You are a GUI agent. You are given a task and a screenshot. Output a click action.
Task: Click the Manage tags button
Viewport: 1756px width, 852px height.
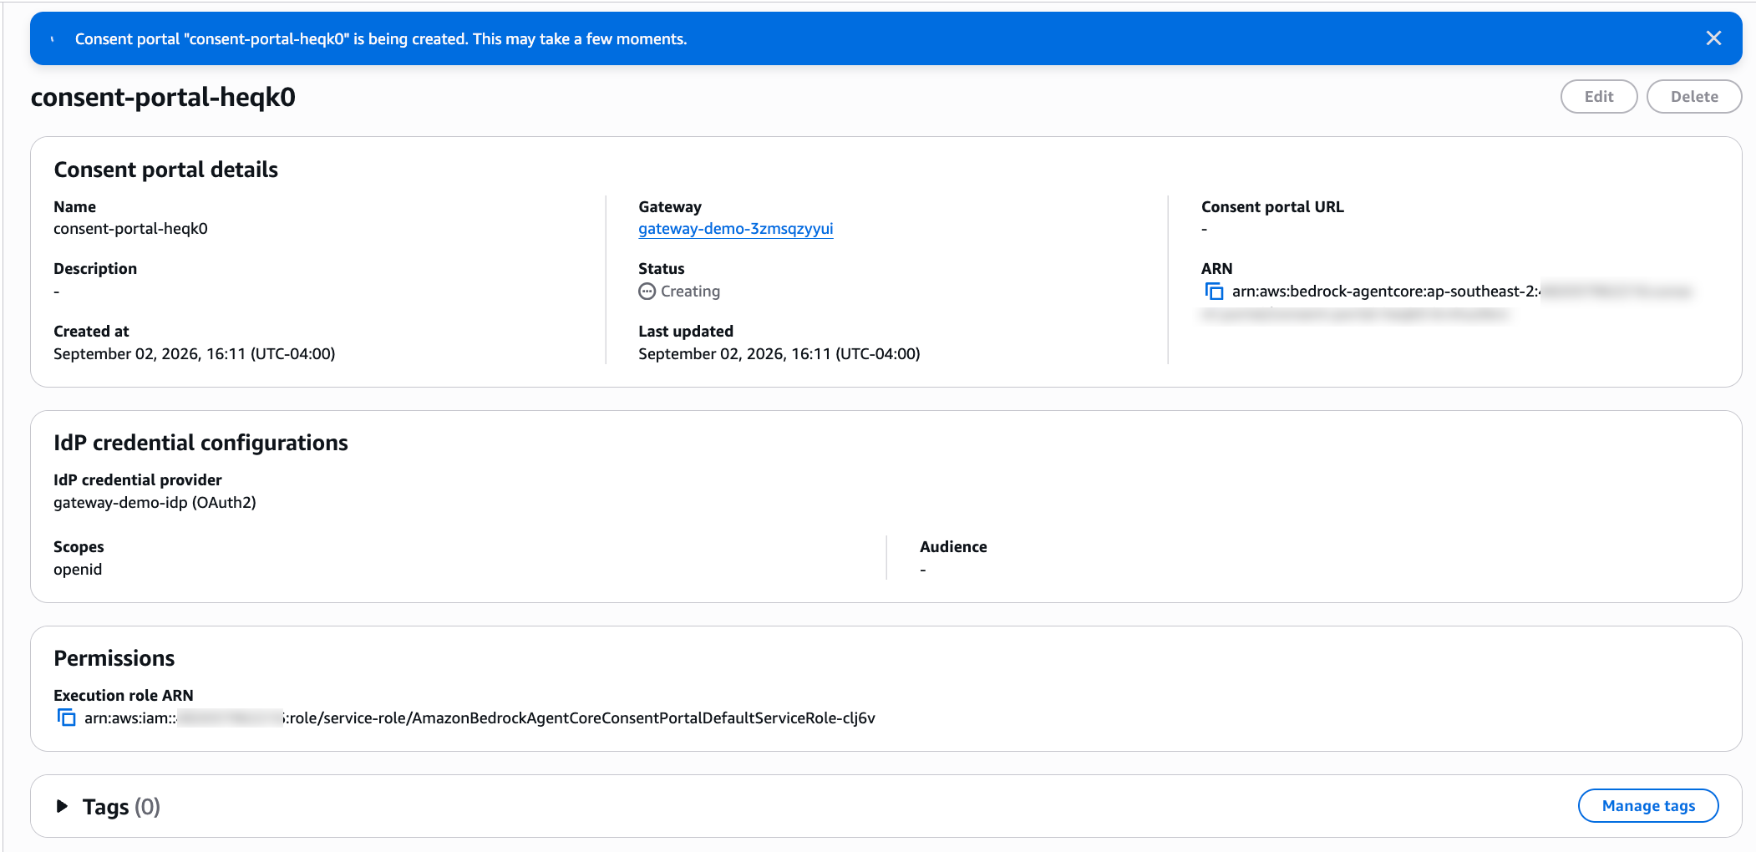point(1647,806)
